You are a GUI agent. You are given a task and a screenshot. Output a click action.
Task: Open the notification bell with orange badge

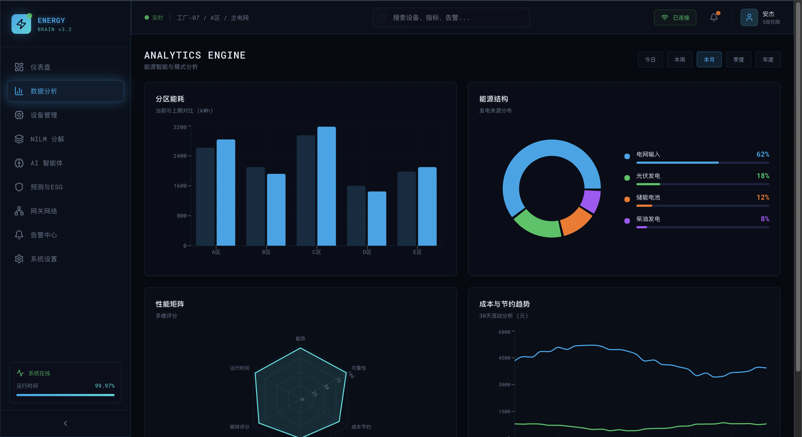713,17
